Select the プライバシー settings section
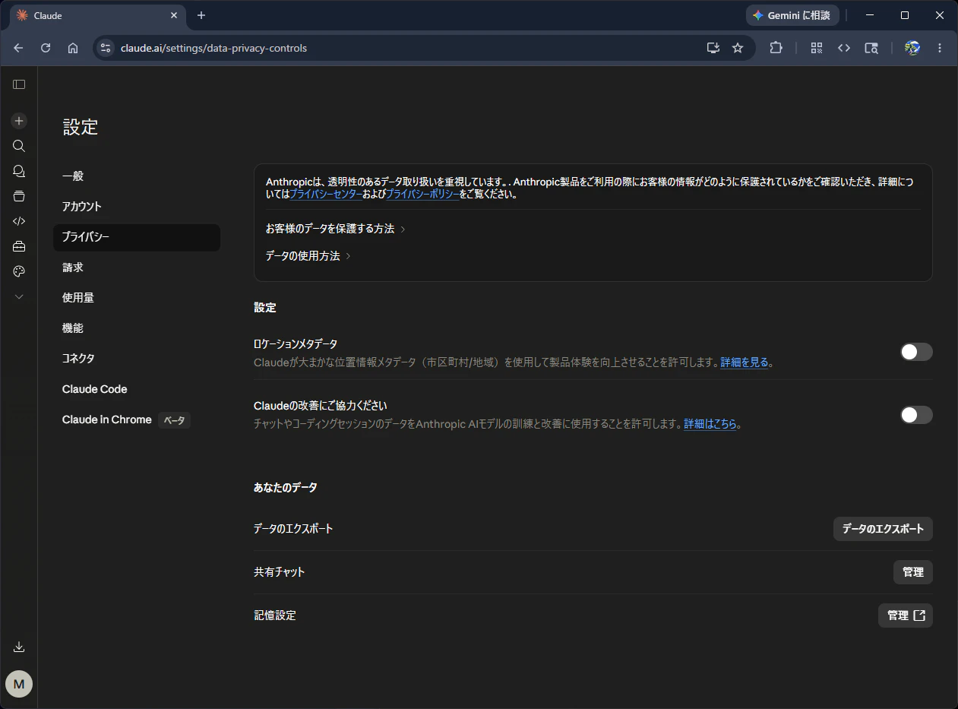Screen dimensions: 958x709 pyautogui.click(x=137, y=237)
